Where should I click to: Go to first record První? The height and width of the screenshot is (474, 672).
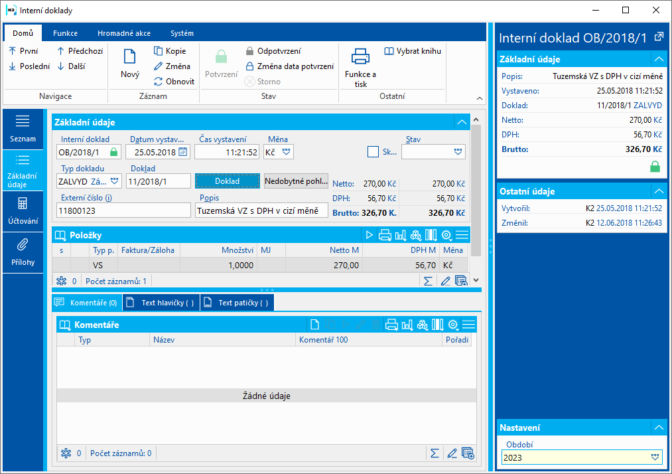tap(23, 51)
